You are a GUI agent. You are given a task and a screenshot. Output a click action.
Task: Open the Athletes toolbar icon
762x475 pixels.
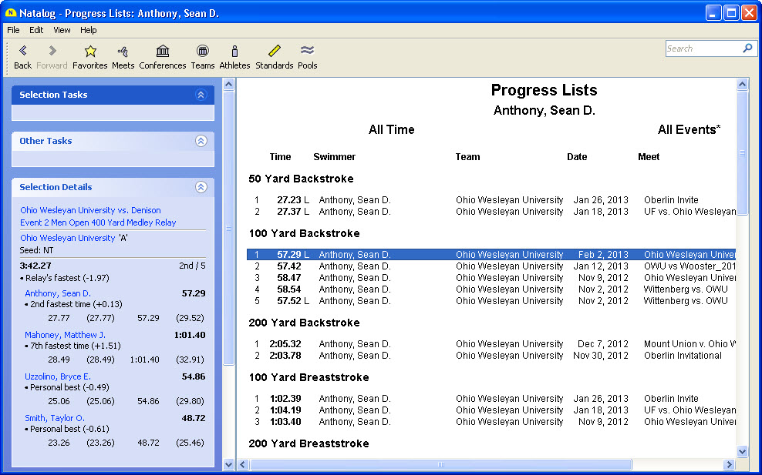click(x=234, y=52)
